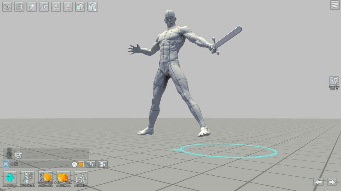Click the checkered transparent circle swatch
Screen dimensions: 341x191
tap(74, 164)
